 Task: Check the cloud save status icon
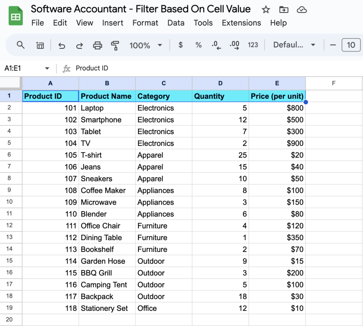[302, 10]
